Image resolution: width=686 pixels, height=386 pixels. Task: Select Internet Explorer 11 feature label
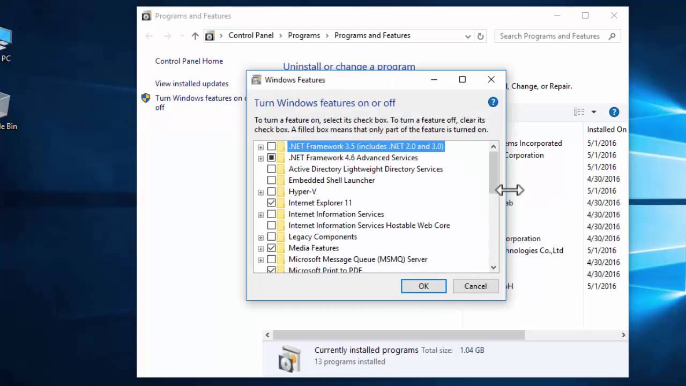click(320, 203)
